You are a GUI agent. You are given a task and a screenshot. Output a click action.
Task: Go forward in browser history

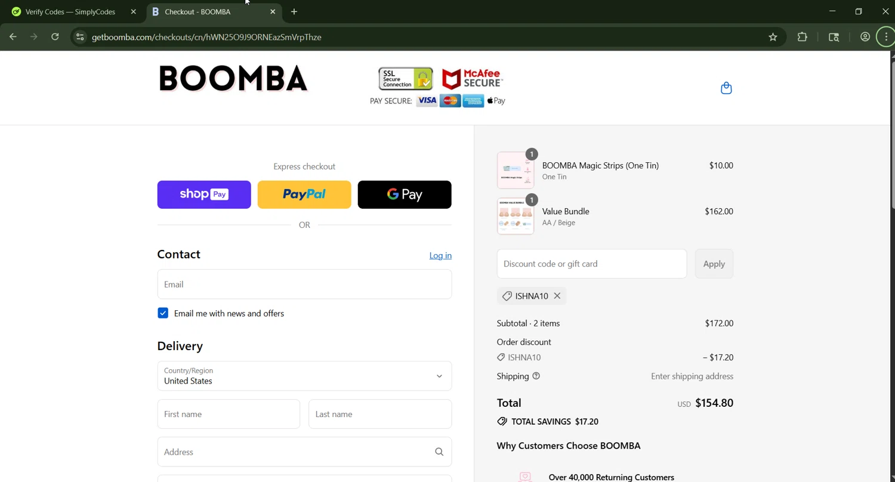34,37
